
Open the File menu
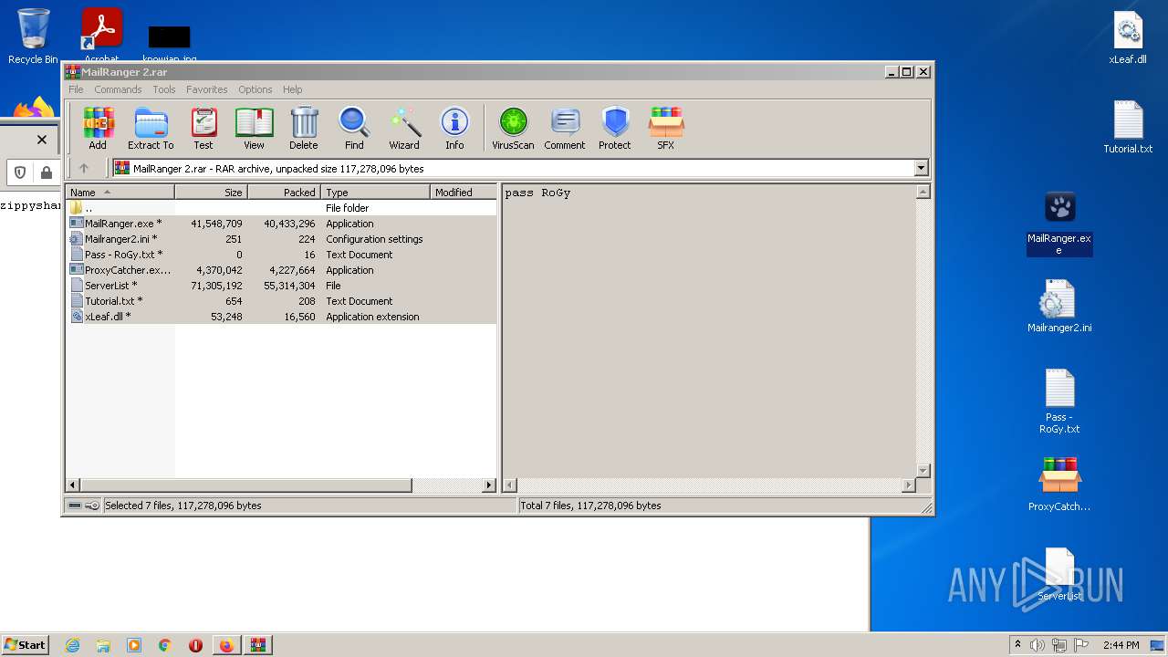pyautogui.click(x=76, y=89)
